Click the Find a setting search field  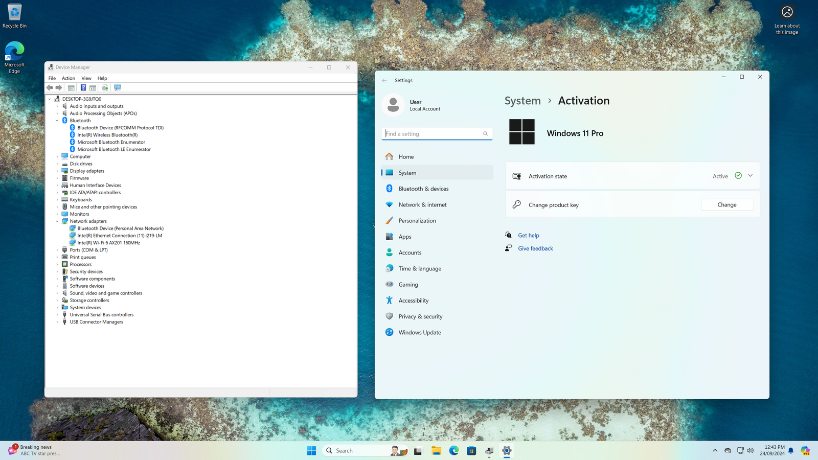437,133
